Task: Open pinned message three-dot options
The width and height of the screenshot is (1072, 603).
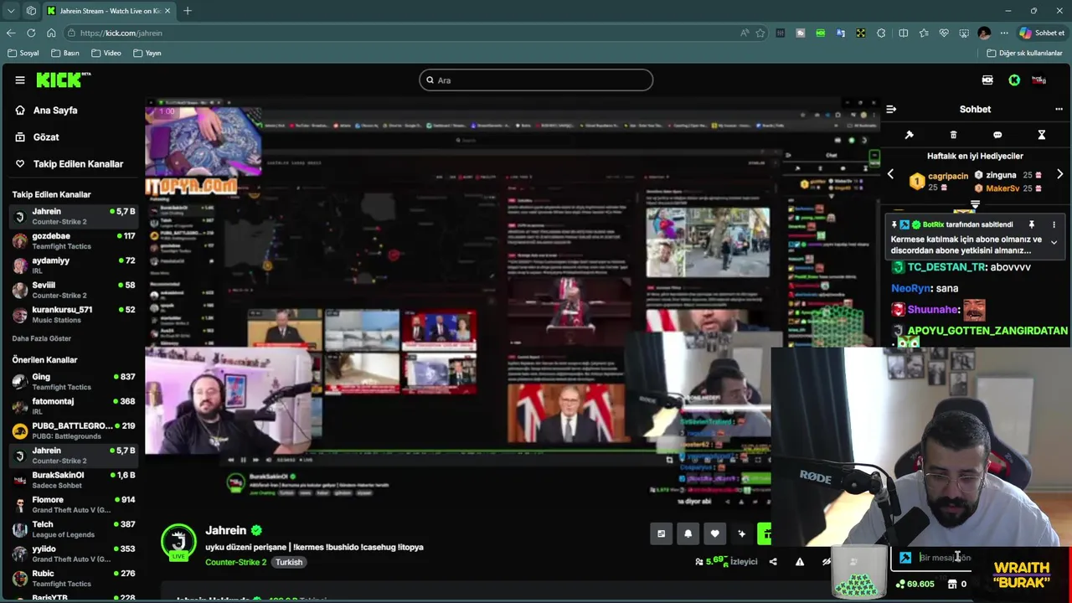Action: (1054, 224)
